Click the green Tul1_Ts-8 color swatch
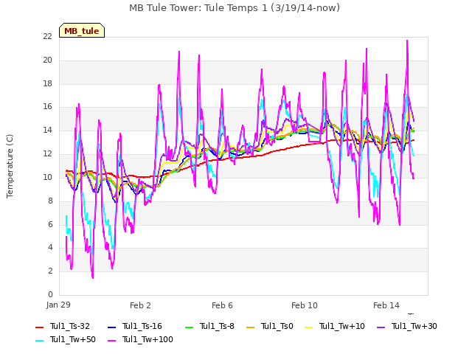The width and height of the screenshot is (472, 354). (x=189, y=327)
